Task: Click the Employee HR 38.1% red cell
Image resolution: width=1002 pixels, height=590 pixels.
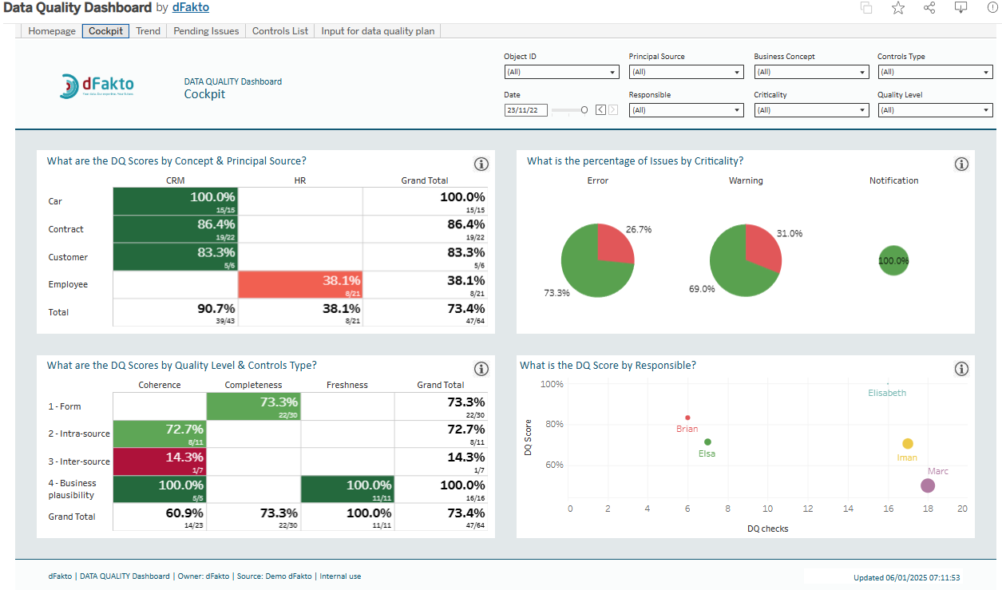Action: 300,284
